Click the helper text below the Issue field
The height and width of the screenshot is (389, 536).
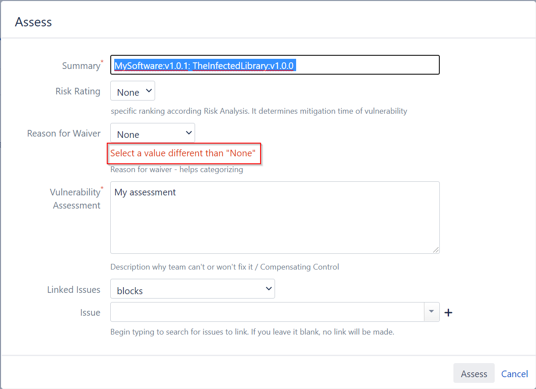coord(252,331)
